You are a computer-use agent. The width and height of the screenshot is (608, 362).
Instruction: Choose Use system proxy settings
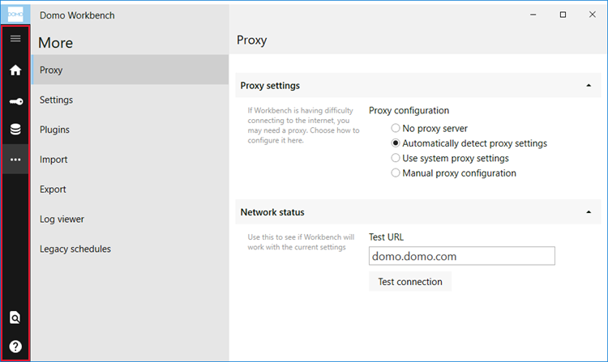[x=396, y=158]
